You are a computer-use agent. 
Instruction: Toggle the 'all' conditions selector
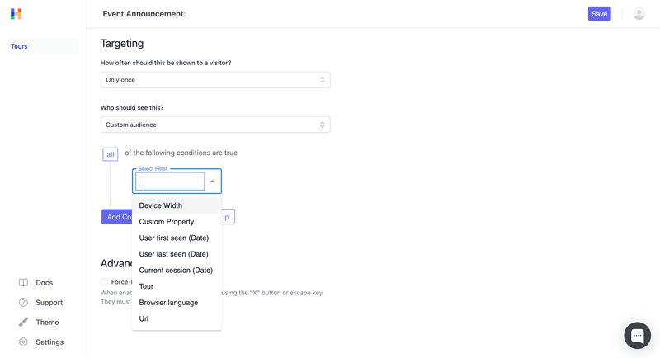(x=111, y=154)
